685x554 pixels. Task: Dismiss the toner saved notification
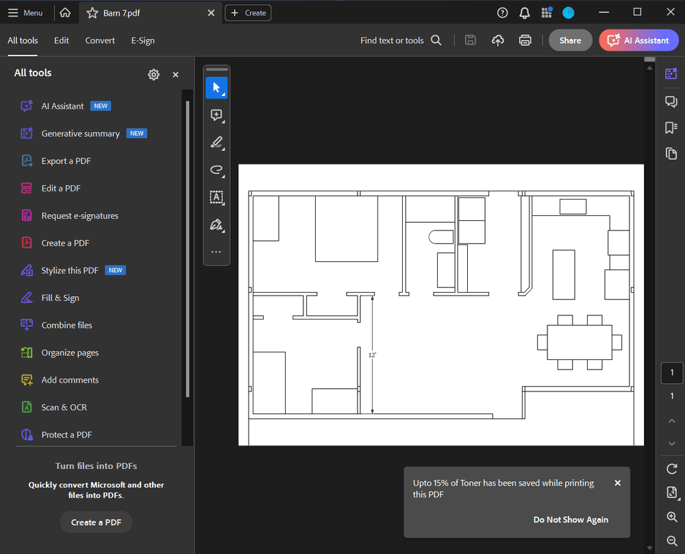click(x=617, y=483)
